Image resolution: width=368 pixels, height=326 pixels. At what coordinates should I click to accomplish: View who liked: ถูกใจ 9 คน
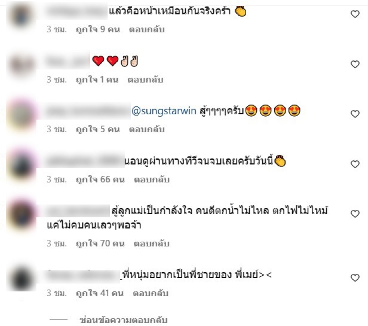pyautogui.click(x=98, y=29)
